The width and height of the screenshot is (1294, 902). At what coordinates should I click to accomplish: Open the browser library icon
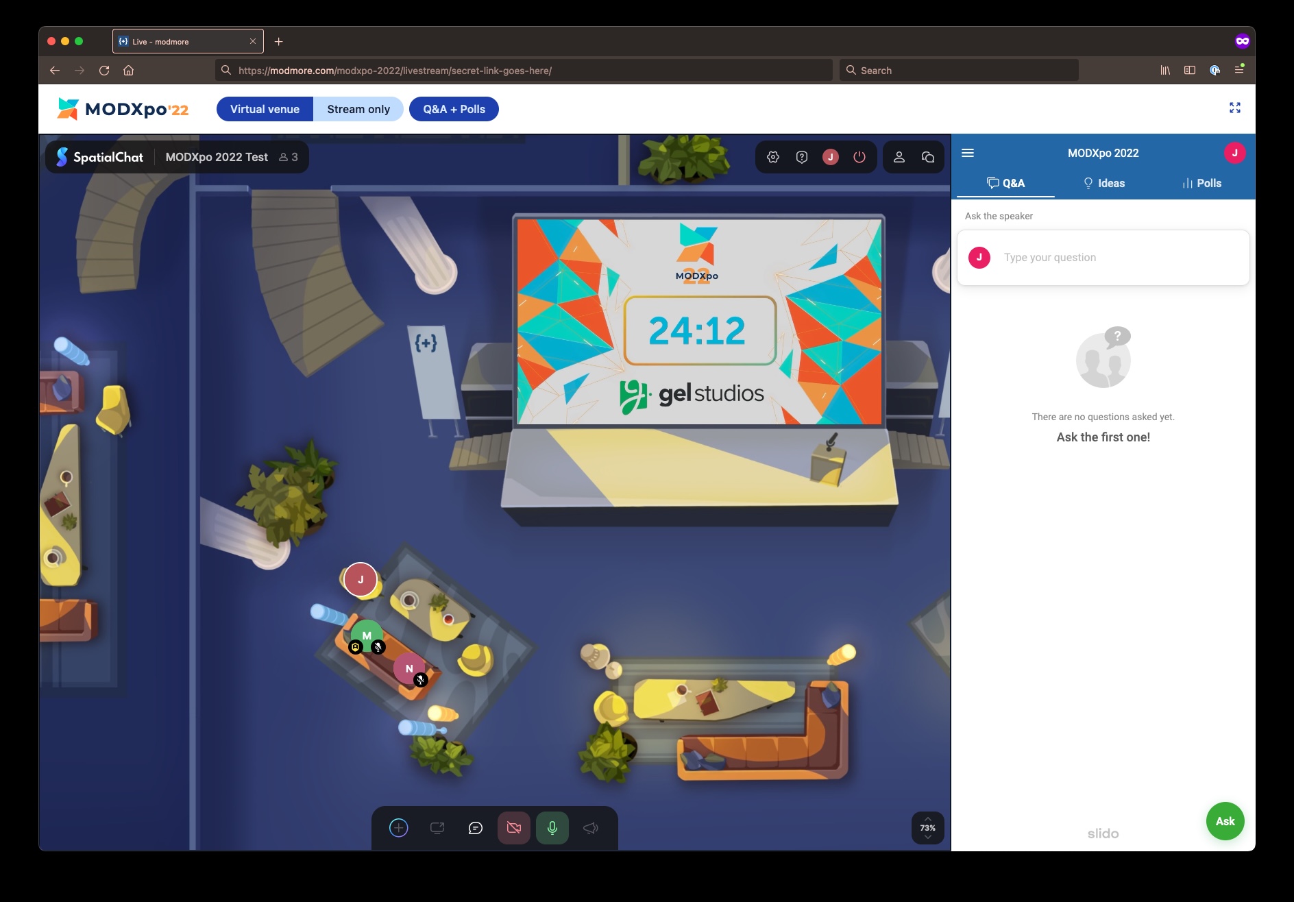pos(1165,70)
